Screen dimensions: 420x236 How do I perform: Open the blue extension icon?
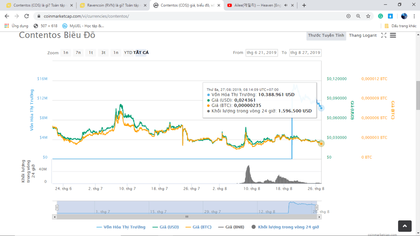pyautogui.click(x=390, y=16)
